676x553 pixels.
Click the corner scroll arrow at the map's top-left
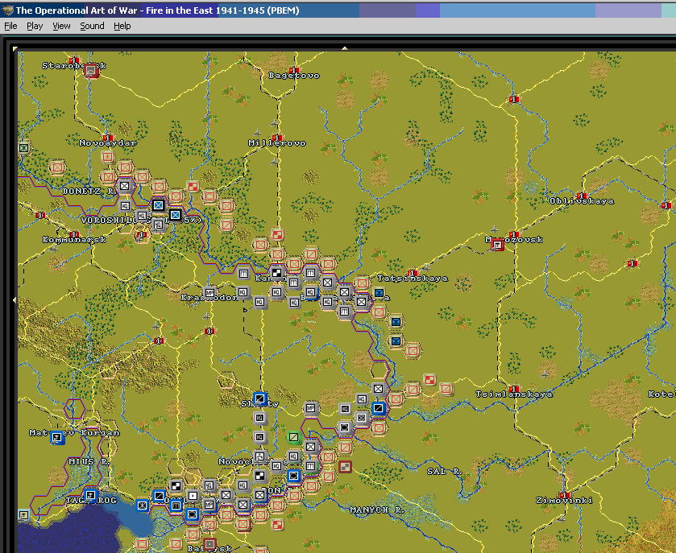coord(15,48)
